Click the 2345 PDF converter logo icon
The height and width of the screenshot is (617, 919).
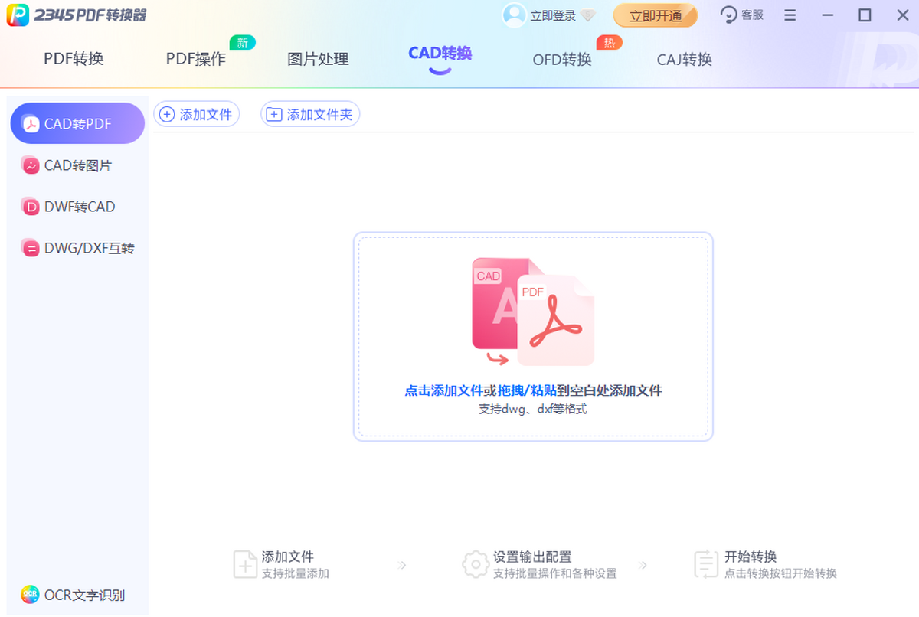pos(18,15)
